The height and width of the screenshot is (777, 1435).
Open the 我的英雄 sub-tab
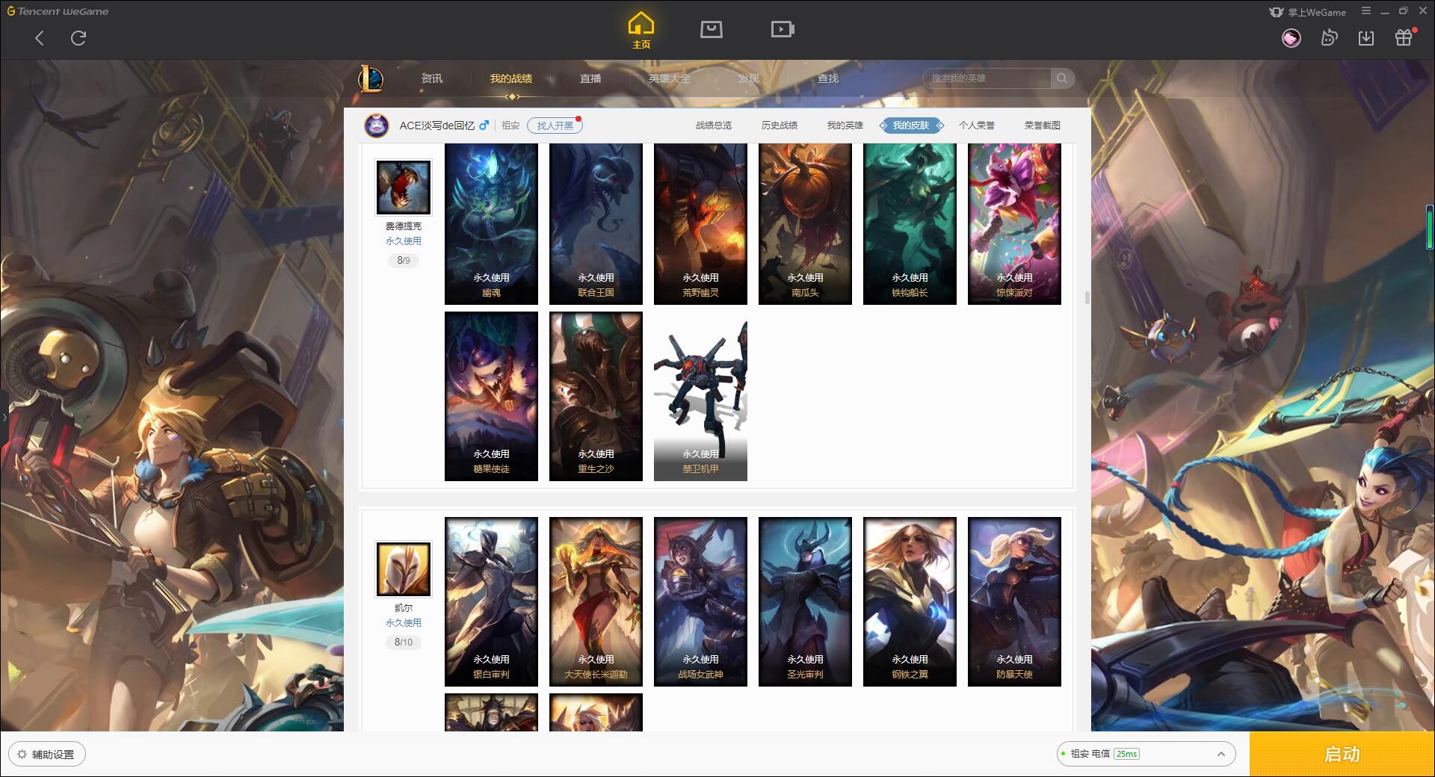point(845,126)
